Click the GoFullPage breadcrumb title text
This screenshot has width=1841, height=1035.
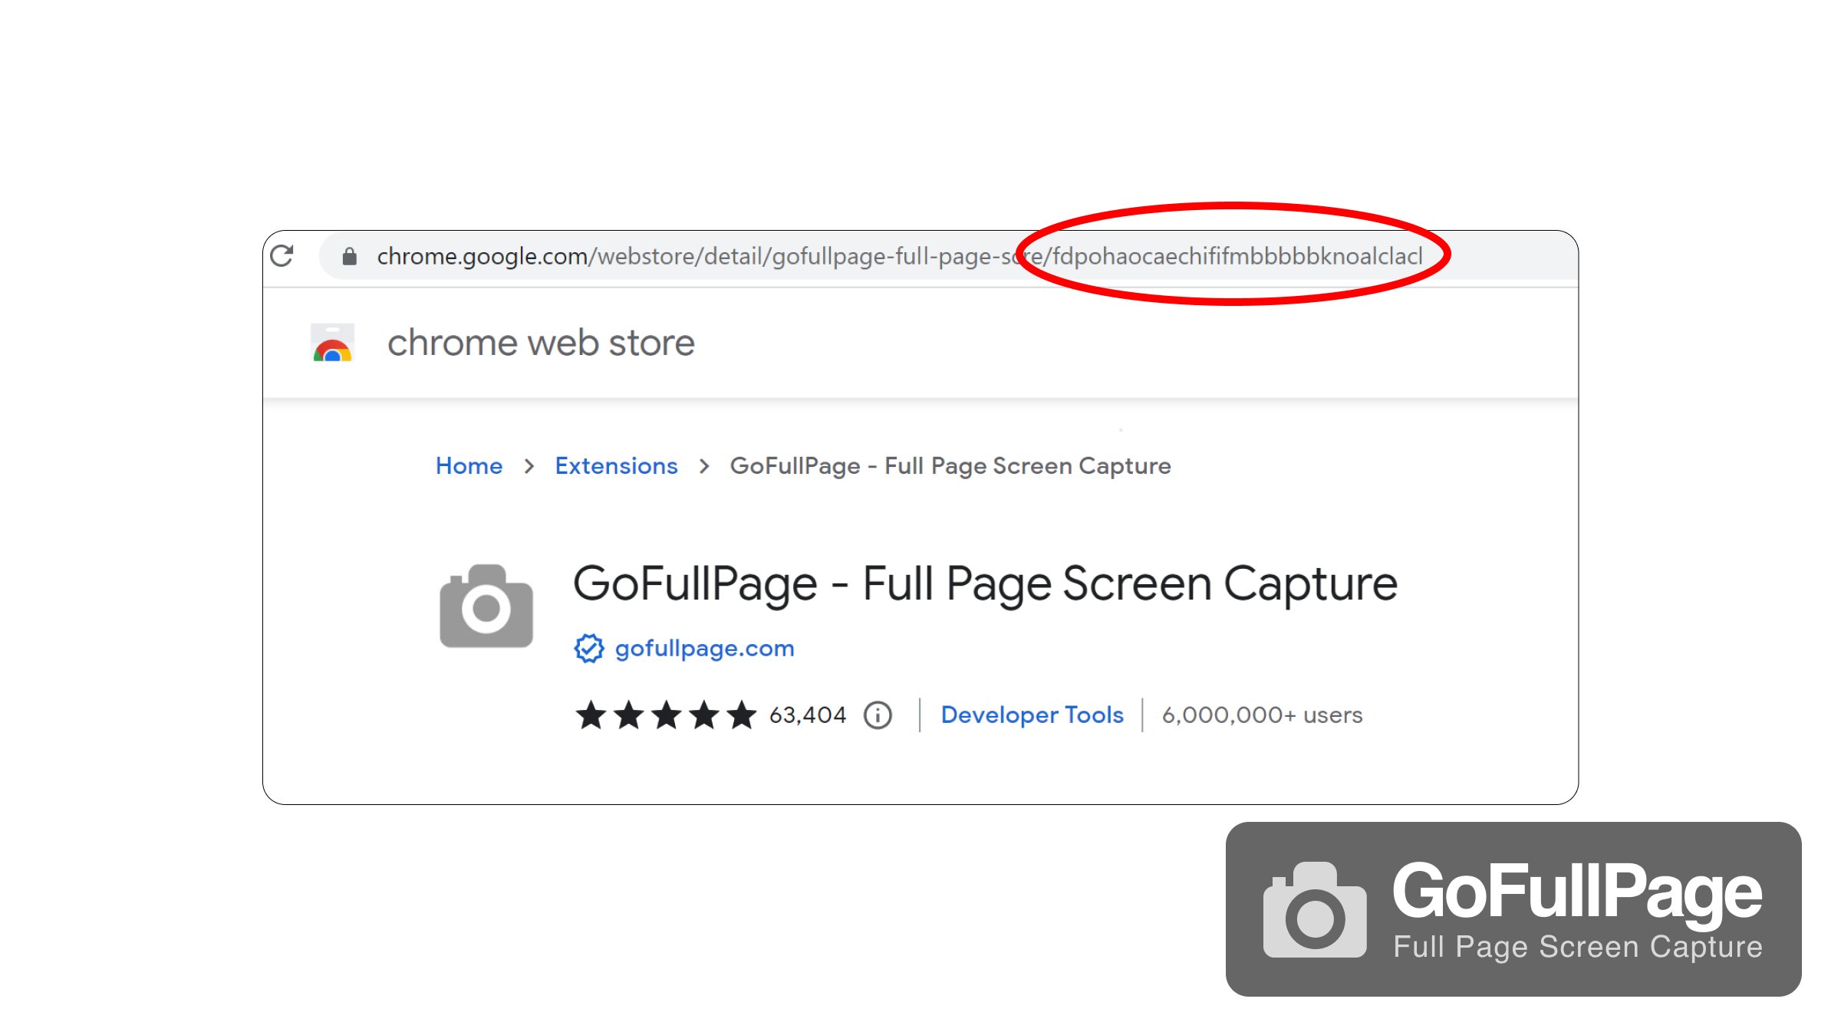coord(951,465)
